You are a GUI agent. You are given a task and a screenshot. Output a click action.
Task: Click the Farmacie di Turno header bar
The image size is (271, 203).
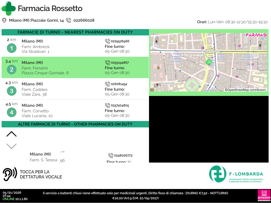[75, 32]
